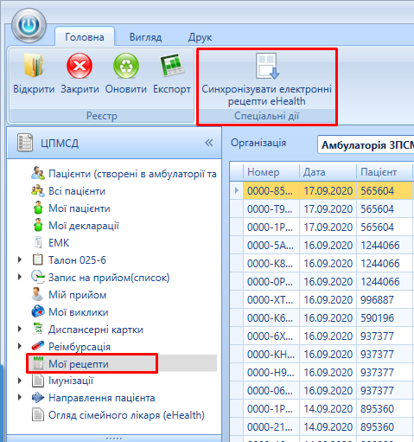Click the round power application button
This screenshot has width=414, height=442.
pyautogui.click(x=29, y=25)
